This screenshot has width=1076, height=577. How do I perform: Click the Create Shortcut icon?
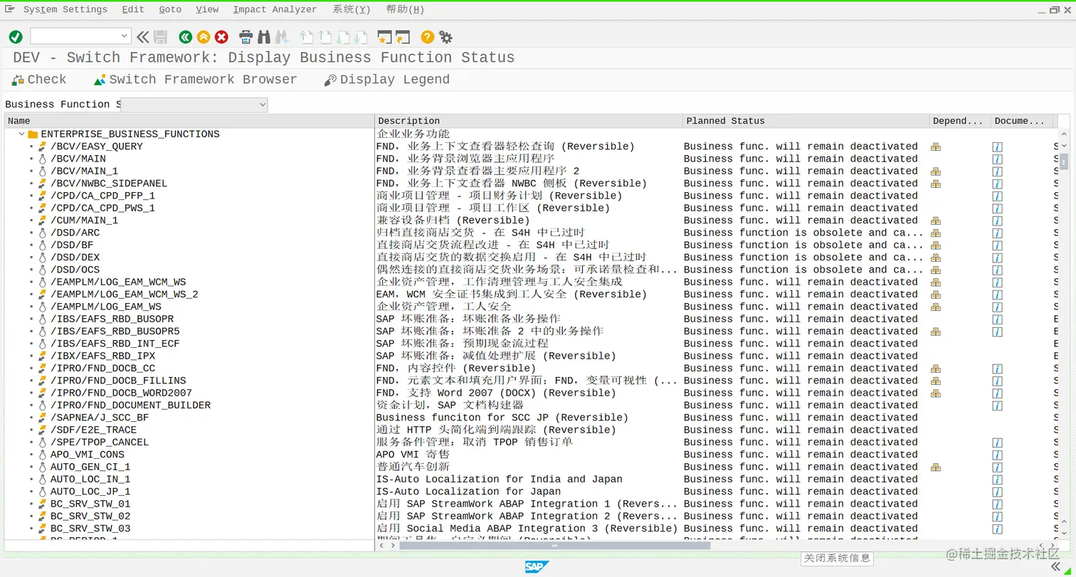[x=403, y=37]
